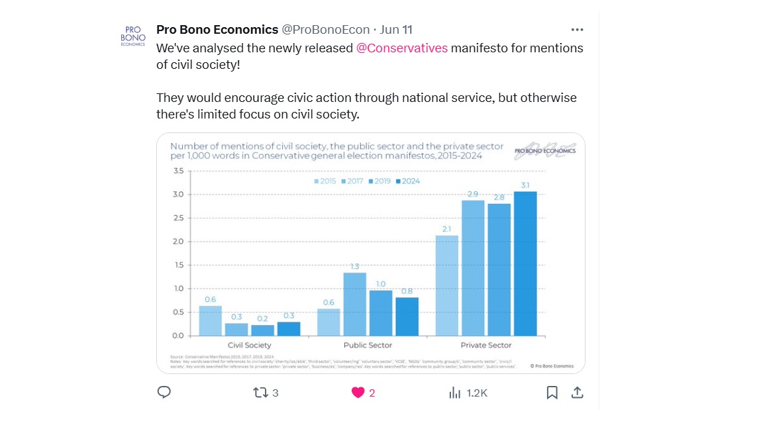Bookmark this tweet
The image size is (763, 429).
point(552,393)
